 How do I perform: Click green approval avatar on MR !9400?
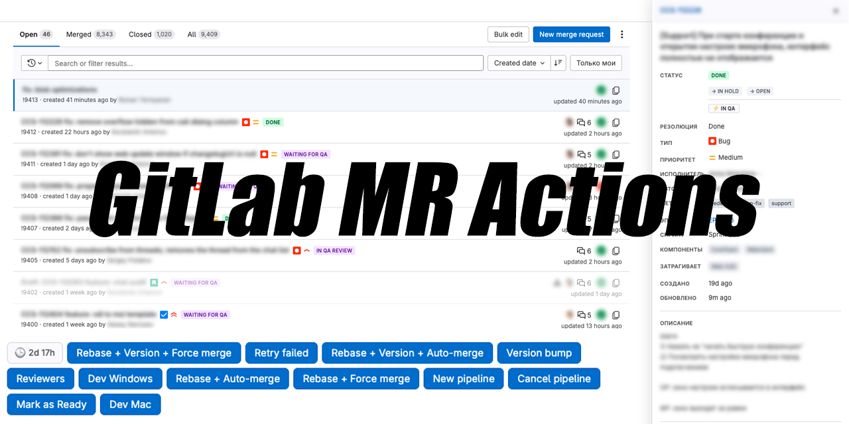coord(601,315)
